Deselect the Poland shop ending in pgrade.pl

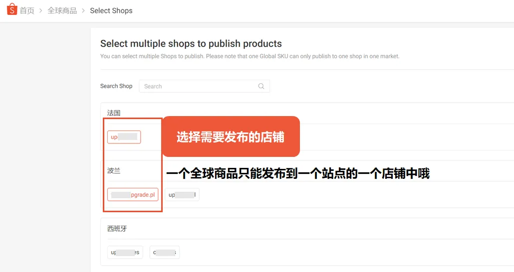(x=133, y=194)
